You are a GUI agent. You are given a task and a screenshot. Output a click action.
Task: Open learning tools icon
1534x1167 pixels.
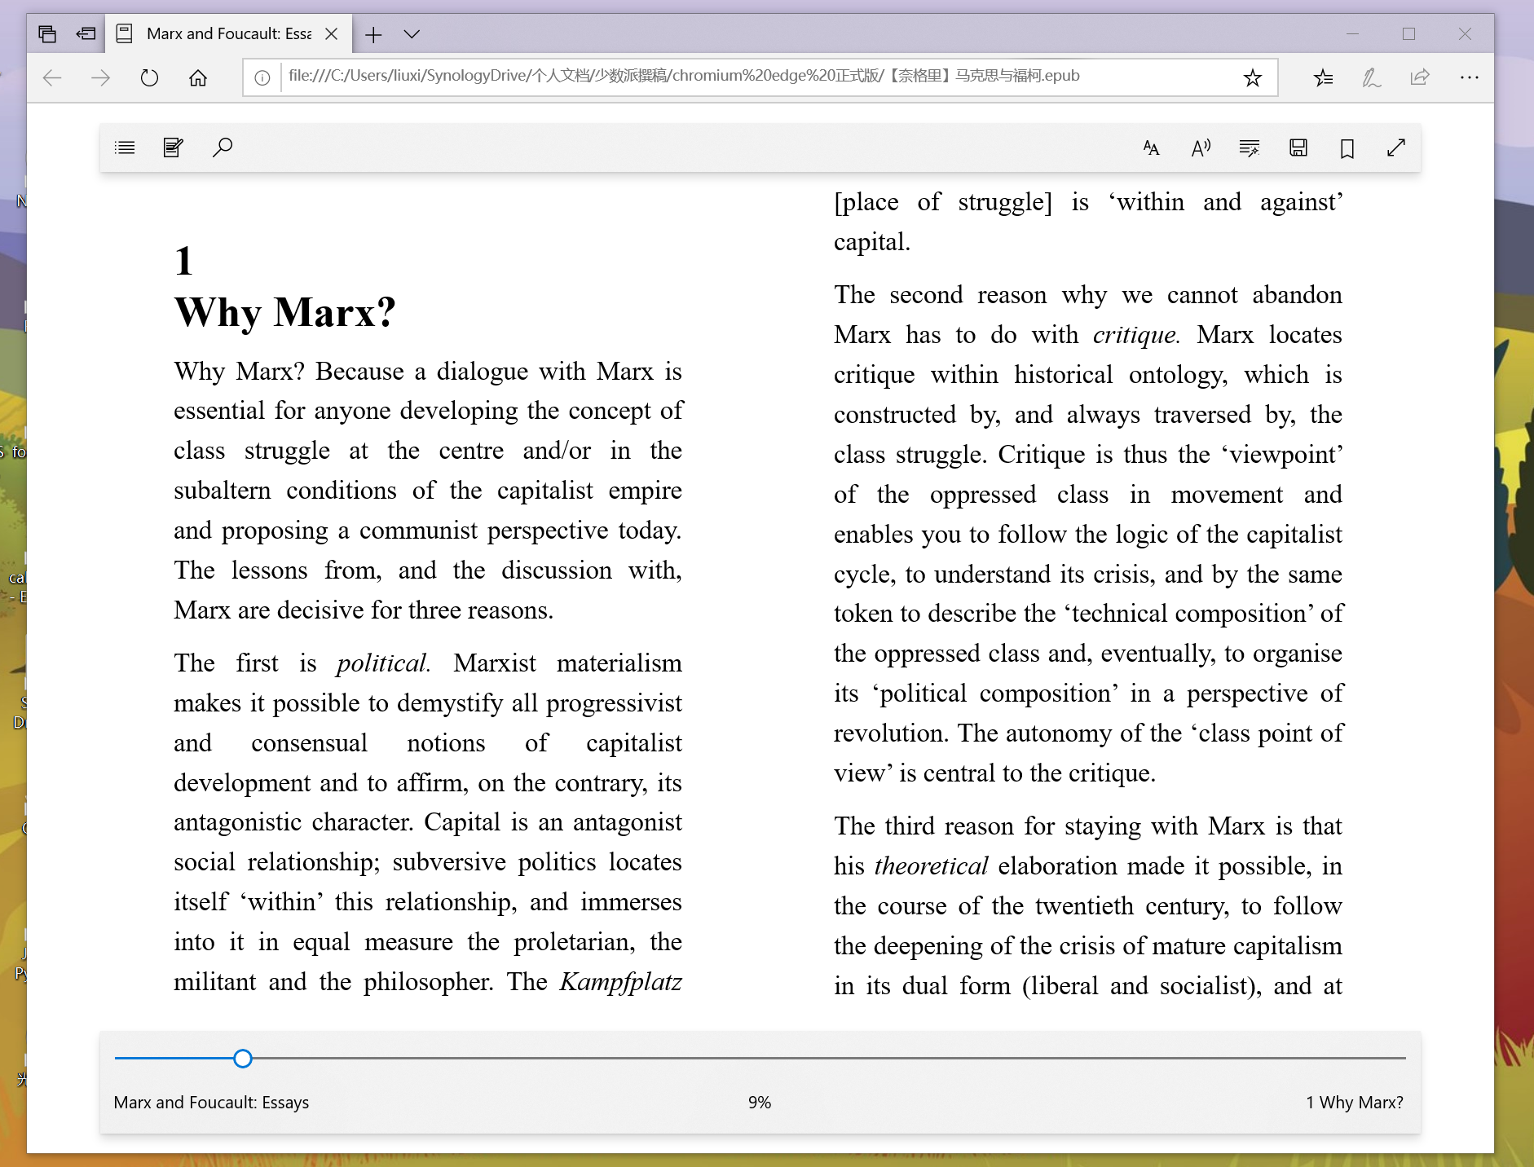point(1250,148)
